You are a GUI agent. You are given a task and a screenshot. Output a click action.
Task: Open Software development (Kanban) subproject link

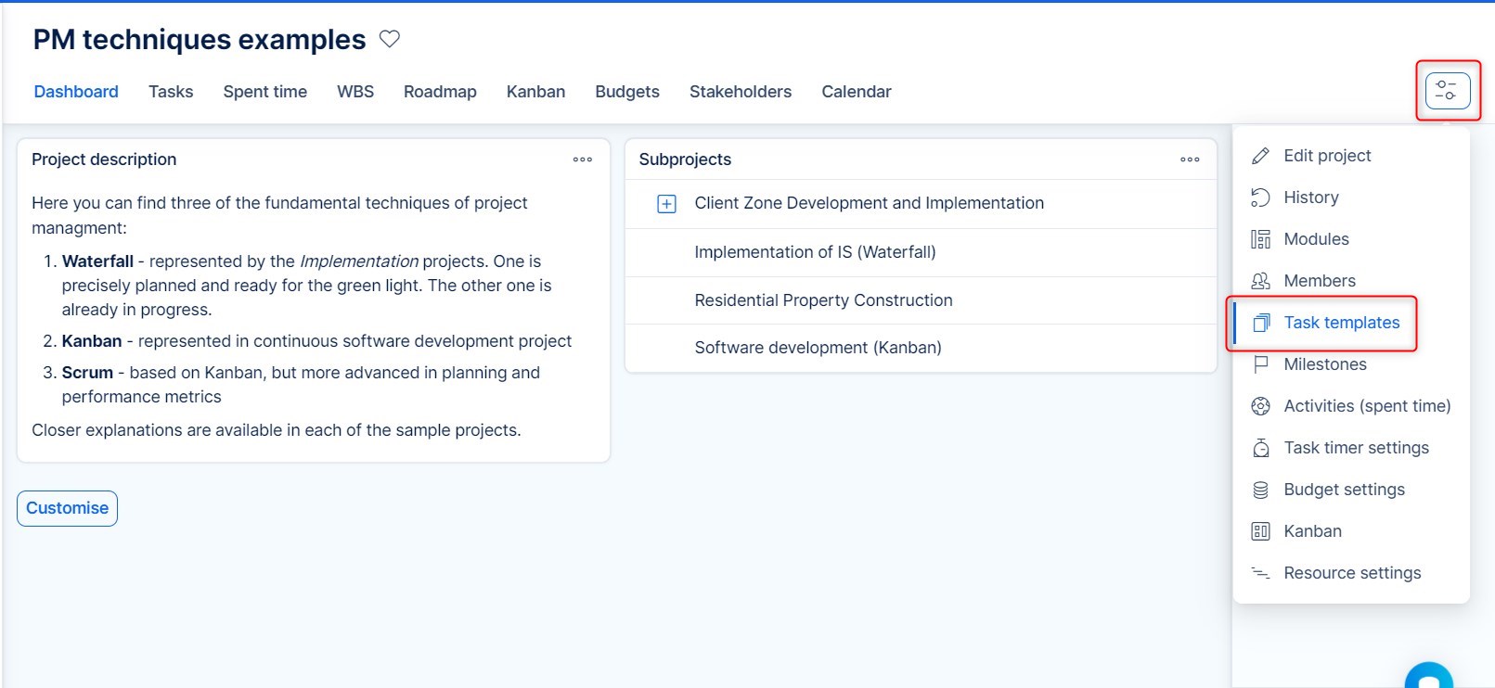(818, 348)
